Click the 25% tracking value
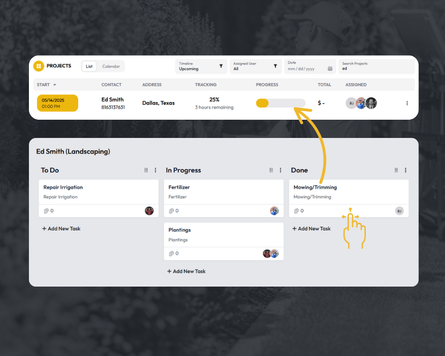 (x=214, y=100)
